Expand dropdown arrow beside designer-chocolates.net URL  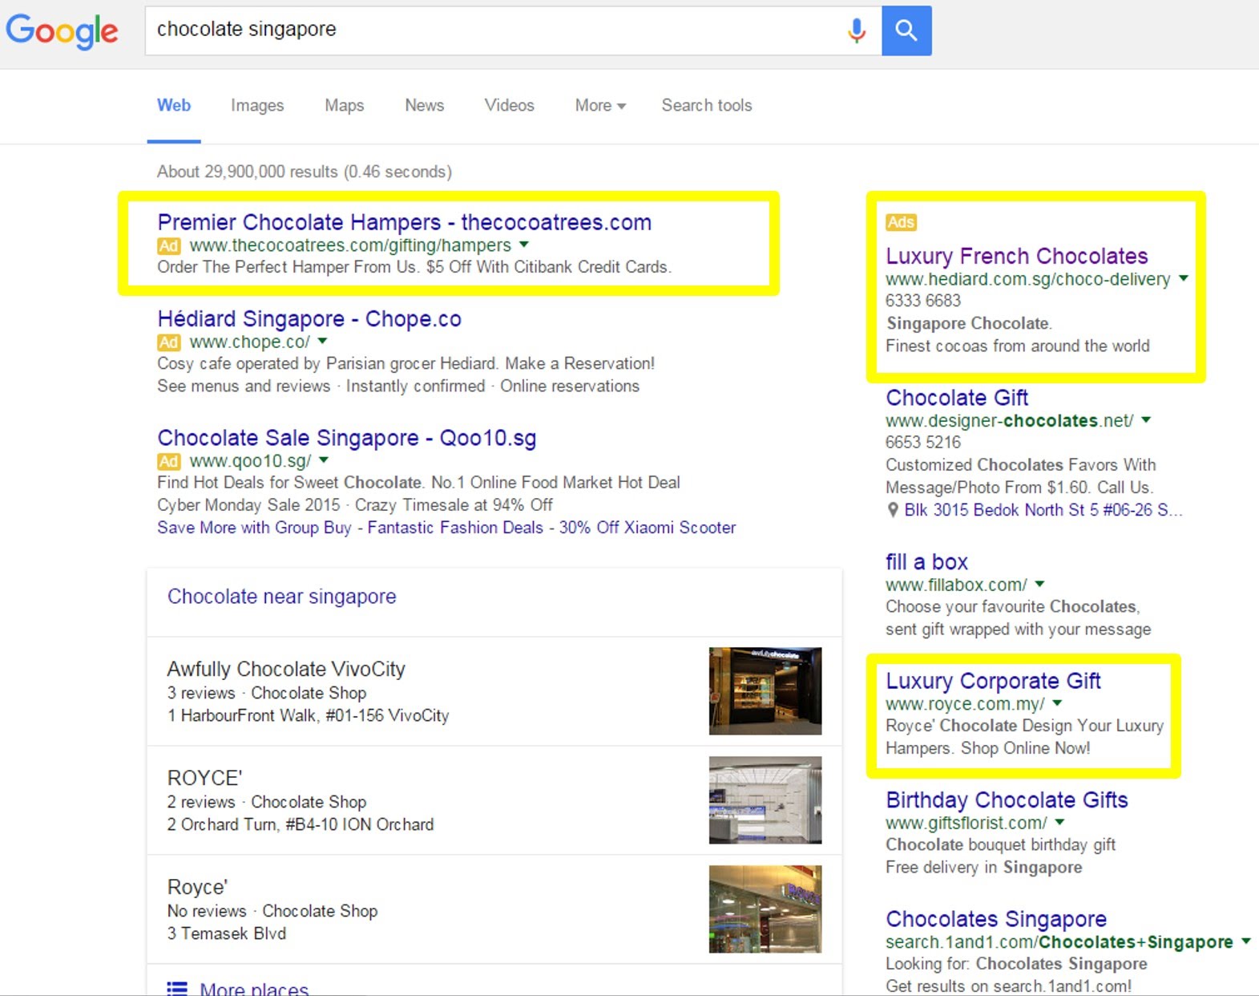coord(1146,419)
